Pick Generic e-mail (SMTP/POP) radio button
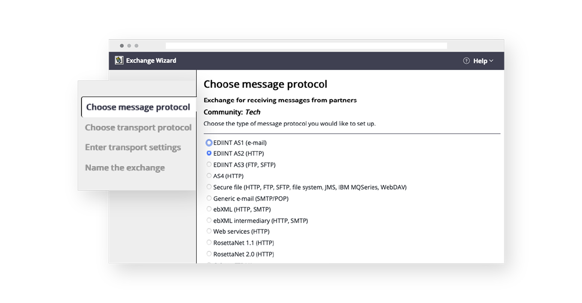 click(209, 198)
